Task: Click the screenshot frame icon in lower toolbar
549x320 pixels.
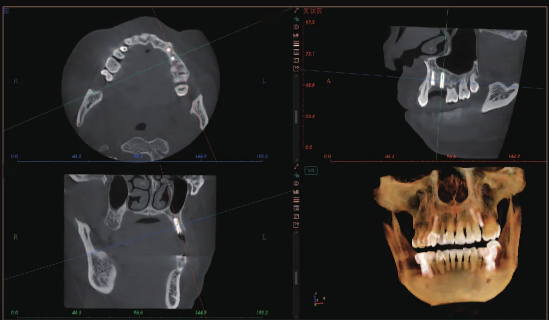Action: 296,216
